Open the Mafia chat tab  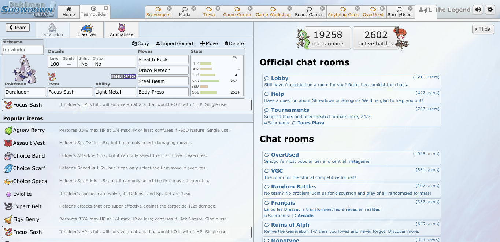coord(185,12)
